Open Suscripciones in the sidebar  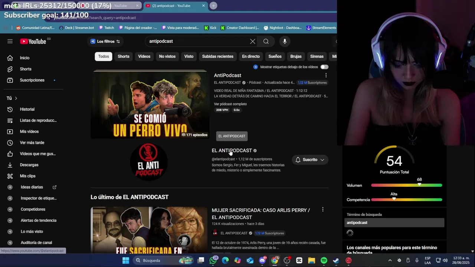[32, 80]
